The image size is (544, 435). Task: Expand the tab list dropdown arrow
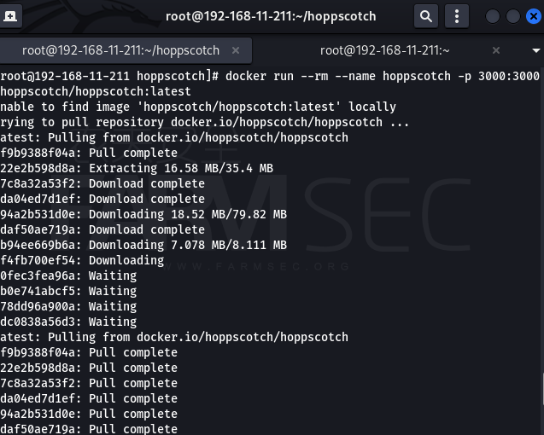point(536,50)
